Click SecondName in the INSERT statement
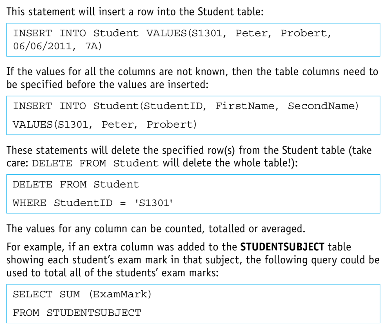The image size is (385, 328). tap(321, 106)
